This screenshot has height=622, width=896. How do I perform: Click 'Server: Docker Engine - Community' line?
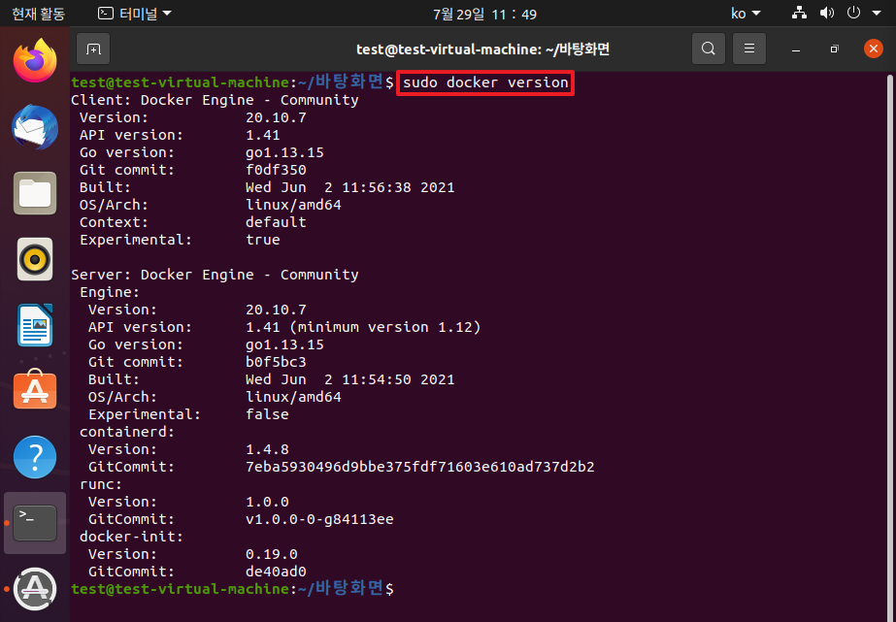(x=215, y=275)
